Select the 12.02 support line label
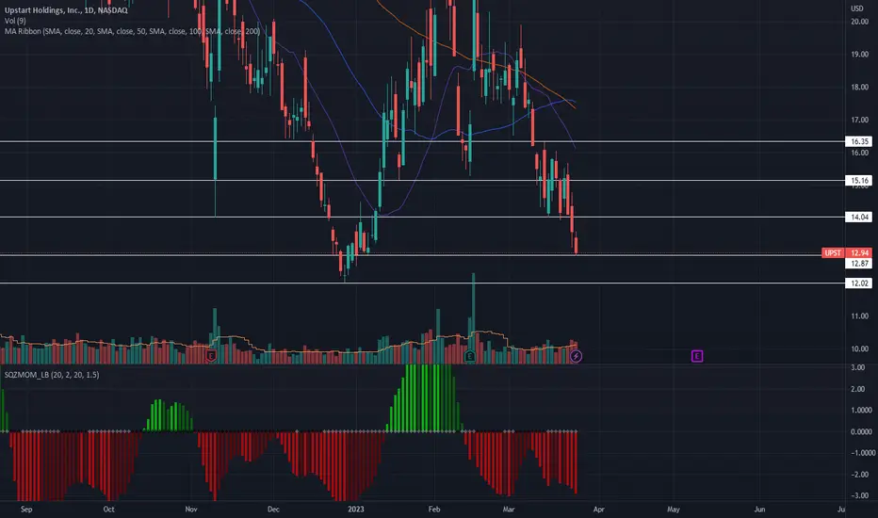 (859, 283)
